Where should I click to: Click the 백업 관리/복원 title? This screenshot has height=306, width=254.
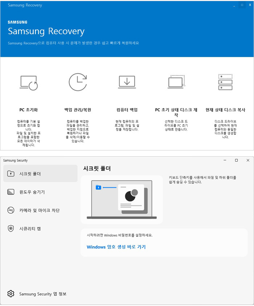click(x=78, y=110)
